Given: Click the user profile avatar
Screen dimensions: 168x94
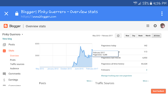Looking at the screenshot, I should (x=162, y=26).
